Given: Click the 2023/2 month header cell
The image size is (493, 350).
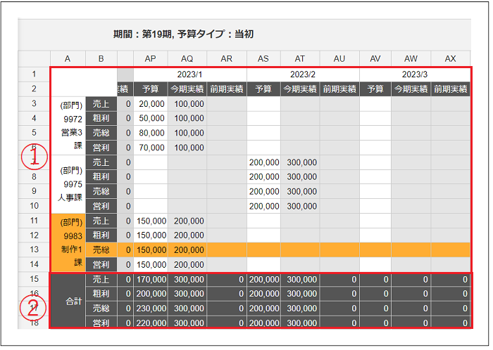Looking at the screenshot, I should click(303, 74).
